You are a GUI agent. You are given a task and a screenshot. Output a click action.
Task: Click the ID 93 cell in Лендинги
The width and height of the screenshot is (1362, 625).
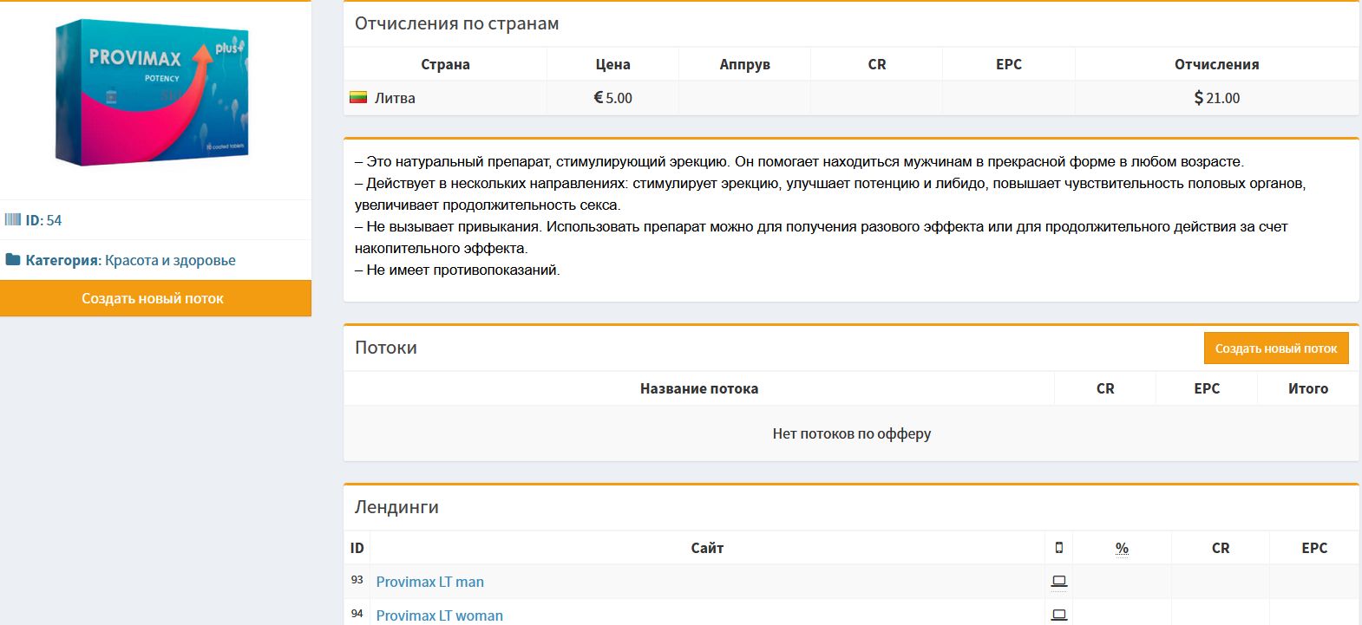(x=357, y=580)
